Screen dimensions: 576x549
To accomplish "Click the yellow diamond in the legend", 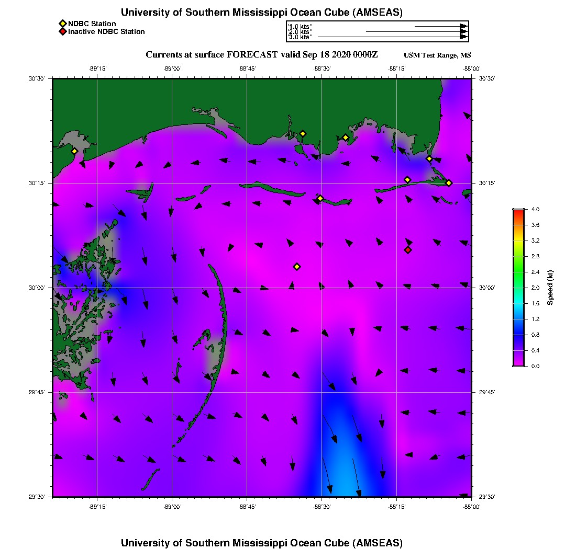I will click(63, 24).
